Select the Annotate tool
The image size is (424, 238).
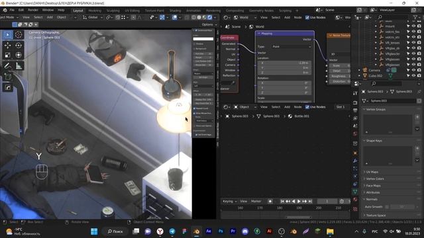7,65
